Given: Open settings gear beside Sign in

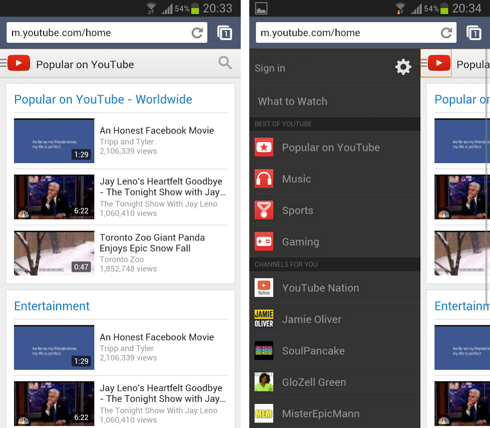Looking at the screenshot, I should click(x=403, y=67).
